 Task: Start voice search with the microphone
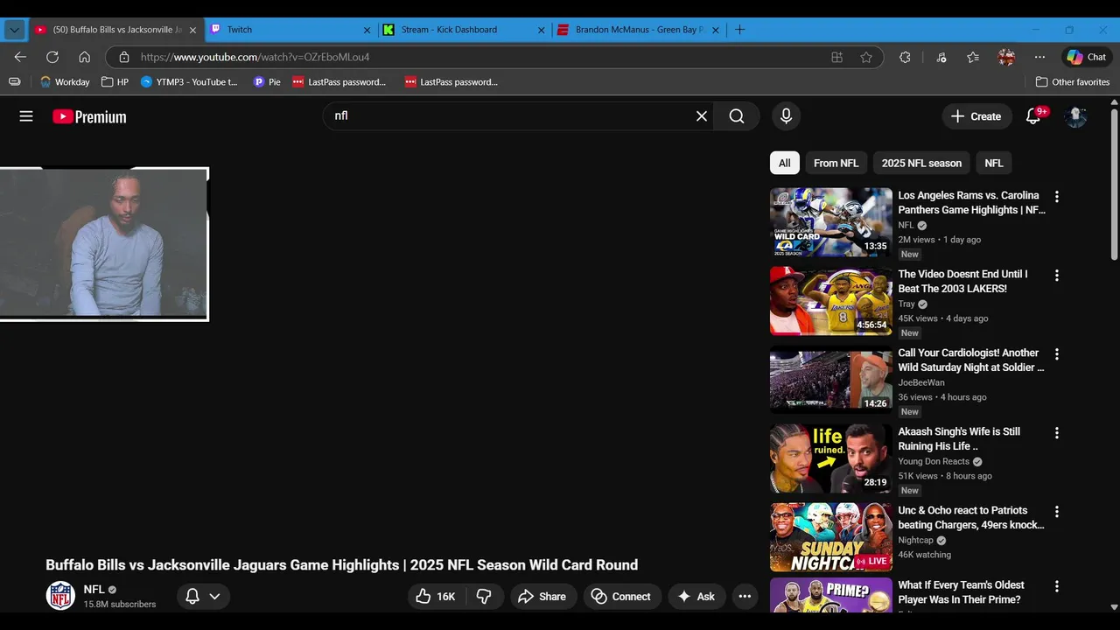point(786,116)
